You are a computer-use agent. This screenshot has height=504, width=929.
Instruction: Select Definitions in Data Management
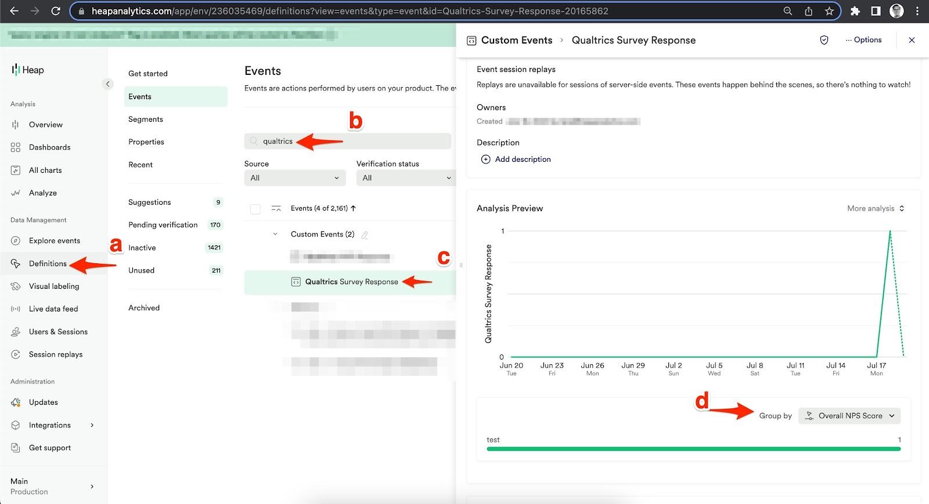(48, 263)
